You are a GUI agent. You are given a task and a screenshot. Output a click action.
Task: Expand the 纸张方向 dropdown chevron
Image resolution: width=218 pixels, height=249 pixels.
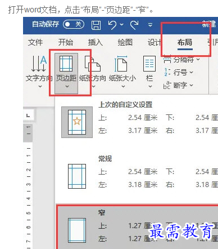(x=94, y=87)
